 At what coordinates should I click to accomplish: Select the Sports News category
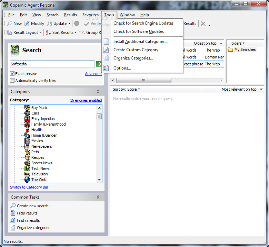click(42, 163)
